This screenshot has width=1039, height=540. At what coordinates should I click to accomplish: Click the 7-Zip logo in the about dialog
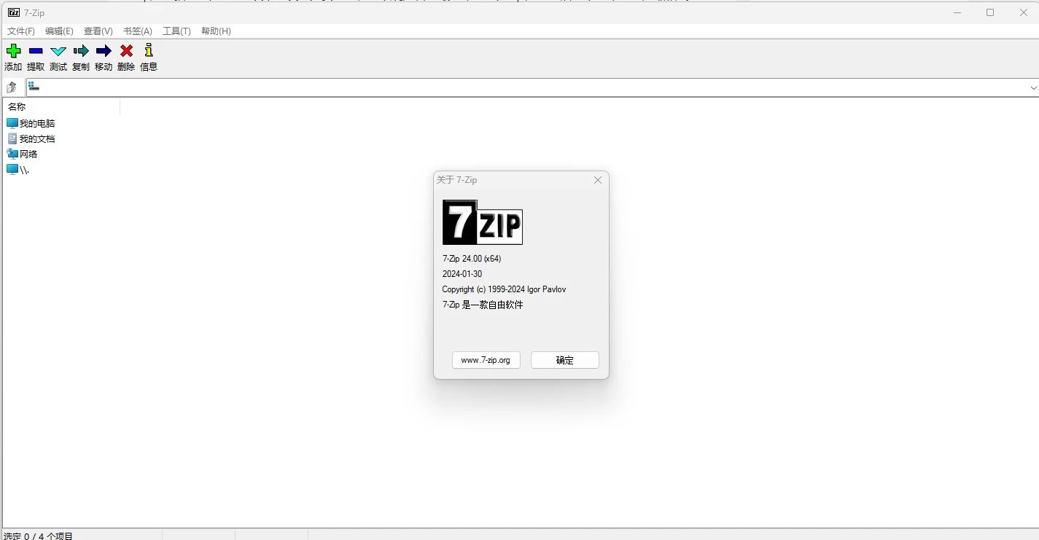pos(483,222)
